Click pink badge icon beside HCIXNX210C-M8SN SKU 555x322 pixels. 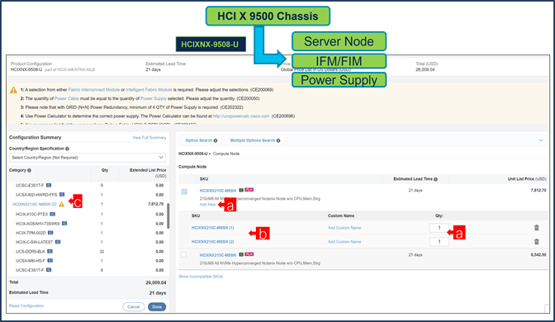[x=249, y=190]
